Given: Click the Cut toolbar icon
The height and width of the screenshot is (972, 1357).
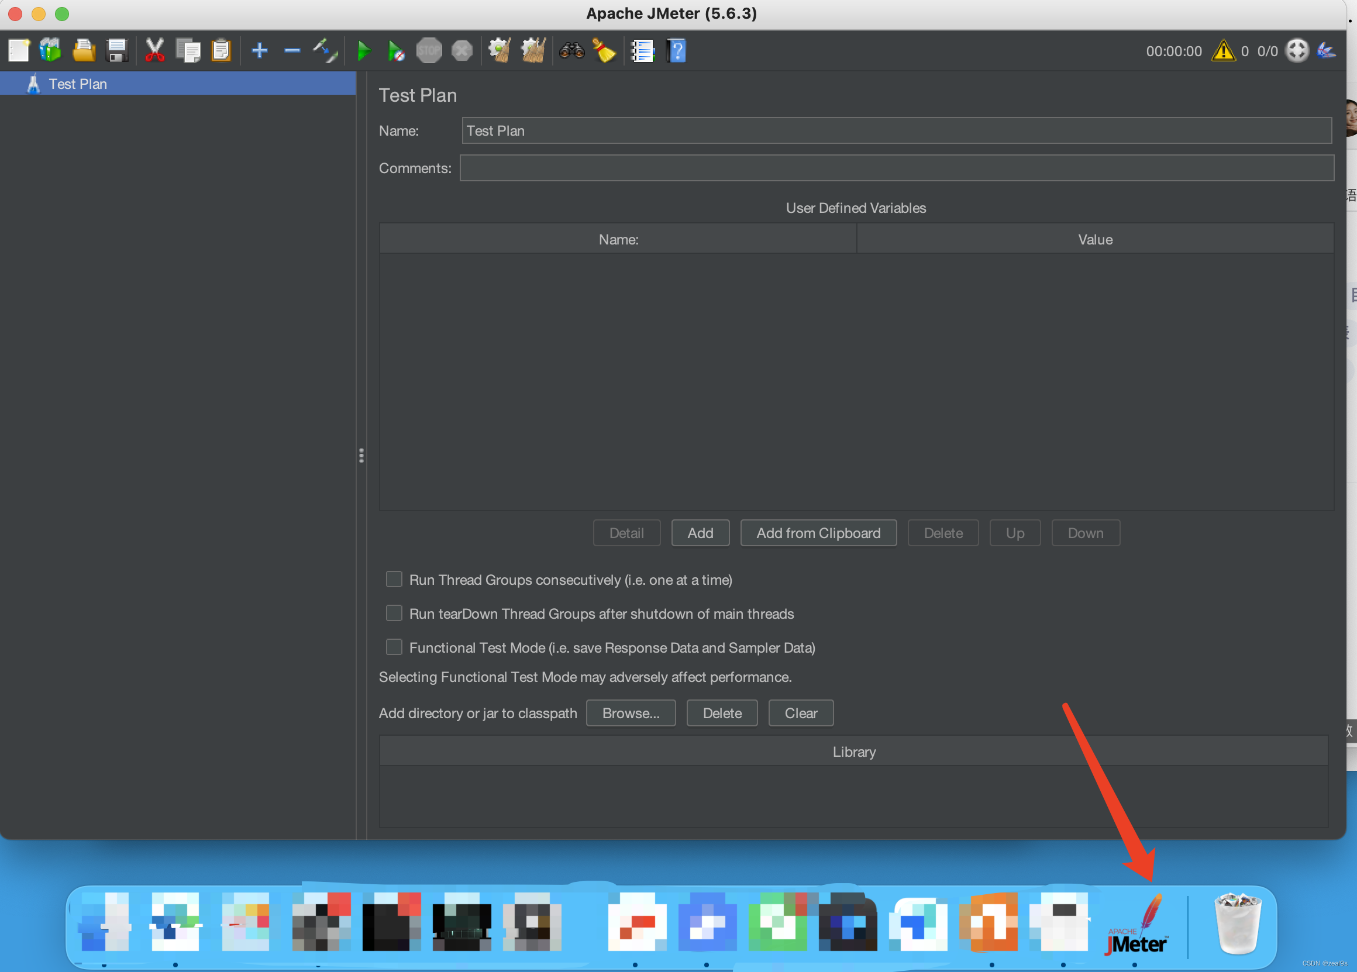Looking at the screenshot, I should [x=156, y=50].
